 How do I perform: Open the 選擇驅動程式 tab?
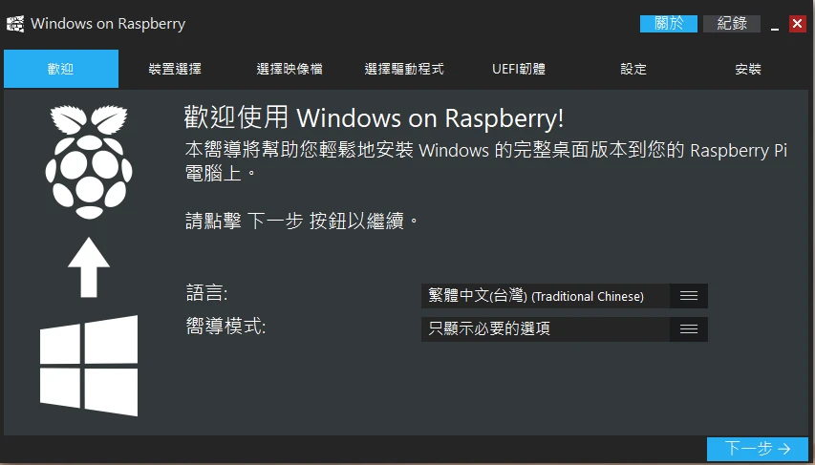[x=404, y=69]
